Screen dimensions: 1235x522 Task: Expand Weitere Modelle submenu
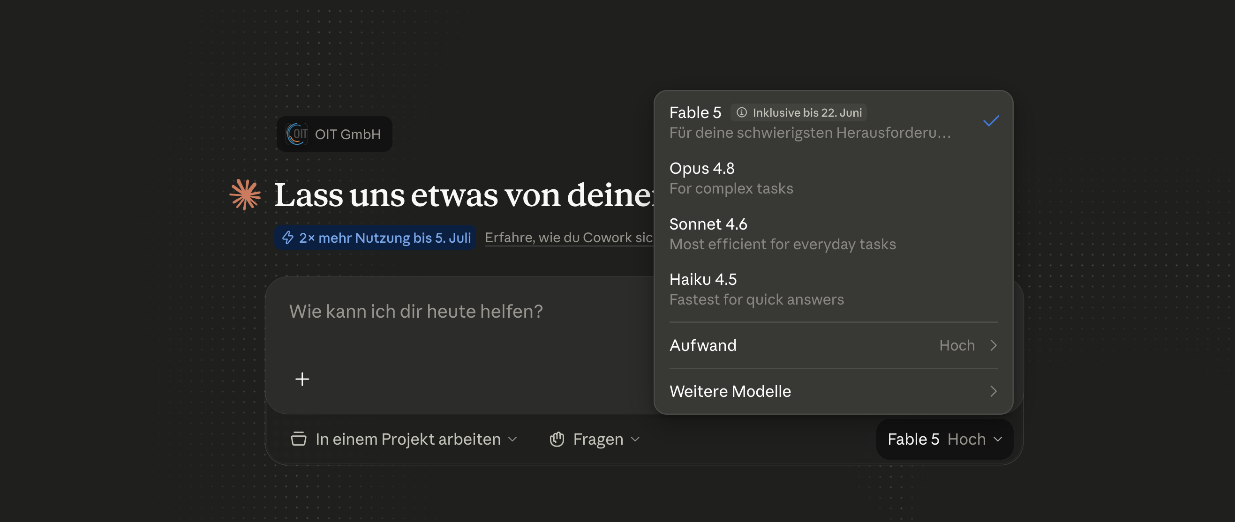point(833,392)
